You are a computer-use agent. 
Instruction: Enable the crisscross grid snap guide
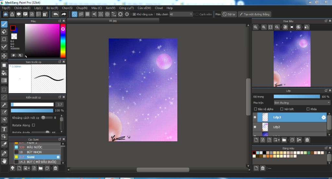tap(88, 14)
